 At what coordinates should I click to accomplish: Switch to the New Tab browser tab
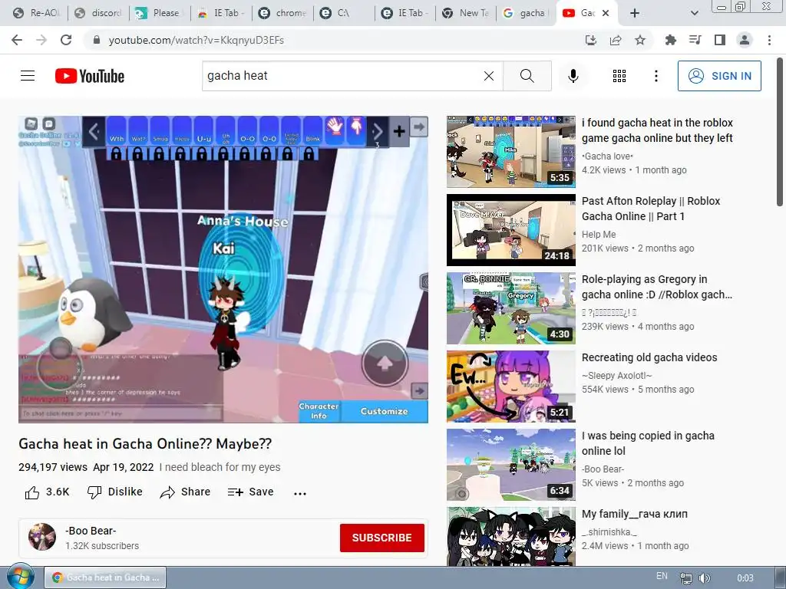(466, 13)
